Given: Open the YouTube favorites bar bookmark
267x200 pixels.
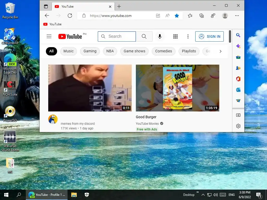Looking at the screenshot, I should [x=52, y=24].
